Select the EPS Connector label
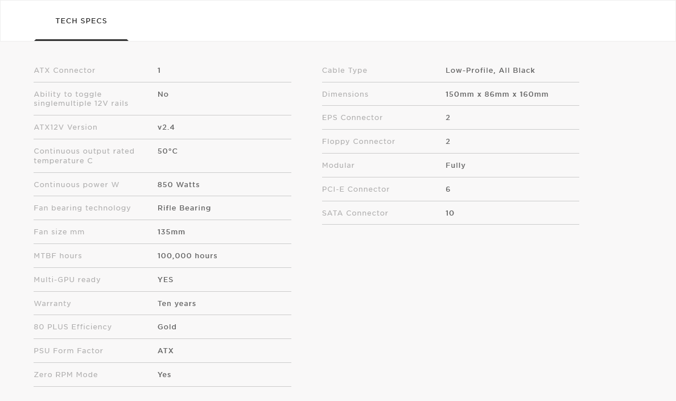 [x=352, y=118]
